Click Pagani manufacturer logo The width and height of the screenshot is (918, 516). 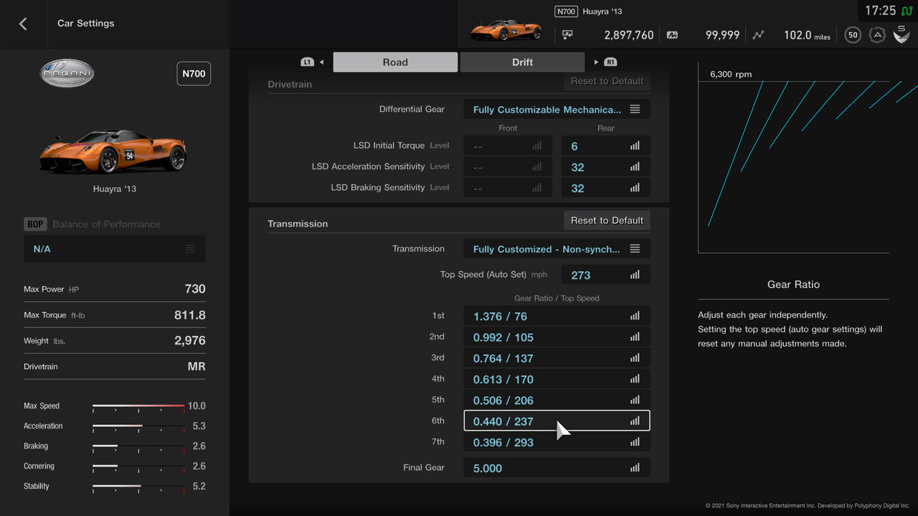tap(67, 73)
